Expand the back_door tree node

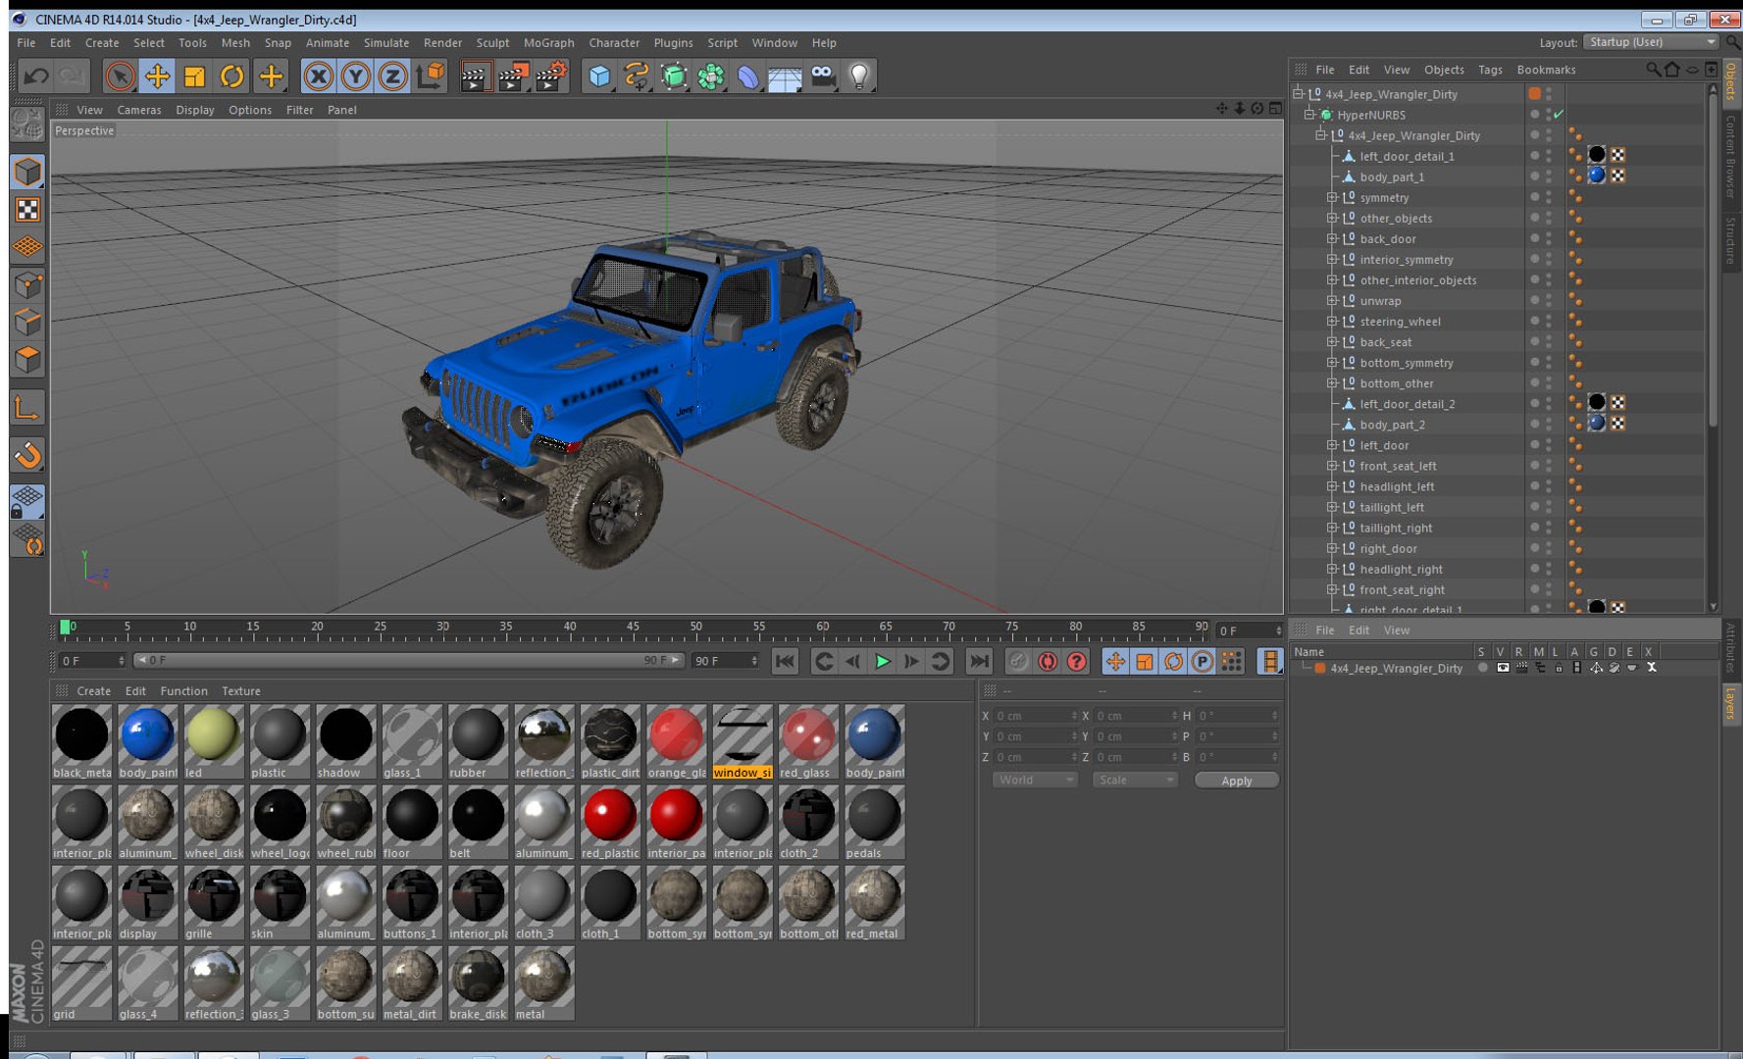click(x=1332, y=238)
